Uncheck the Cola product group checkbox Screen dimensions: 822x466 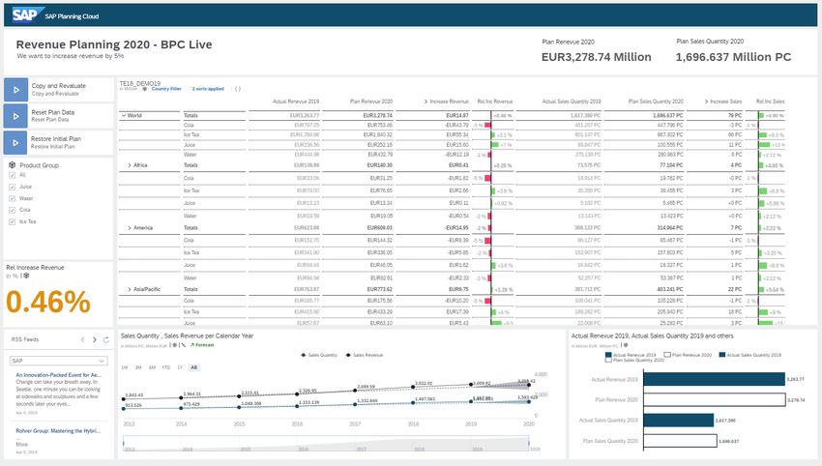(x=12, y=210)
